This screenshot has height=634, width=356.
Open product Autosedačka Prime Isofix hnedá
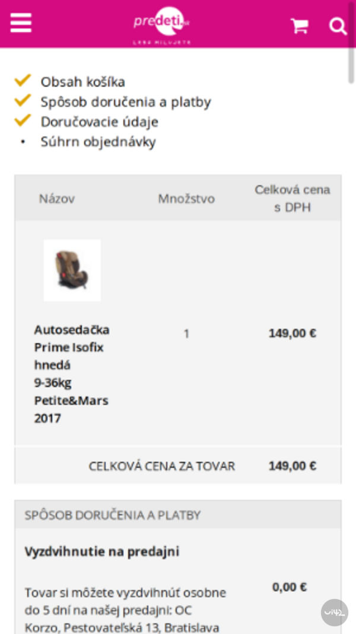[71, 374]
